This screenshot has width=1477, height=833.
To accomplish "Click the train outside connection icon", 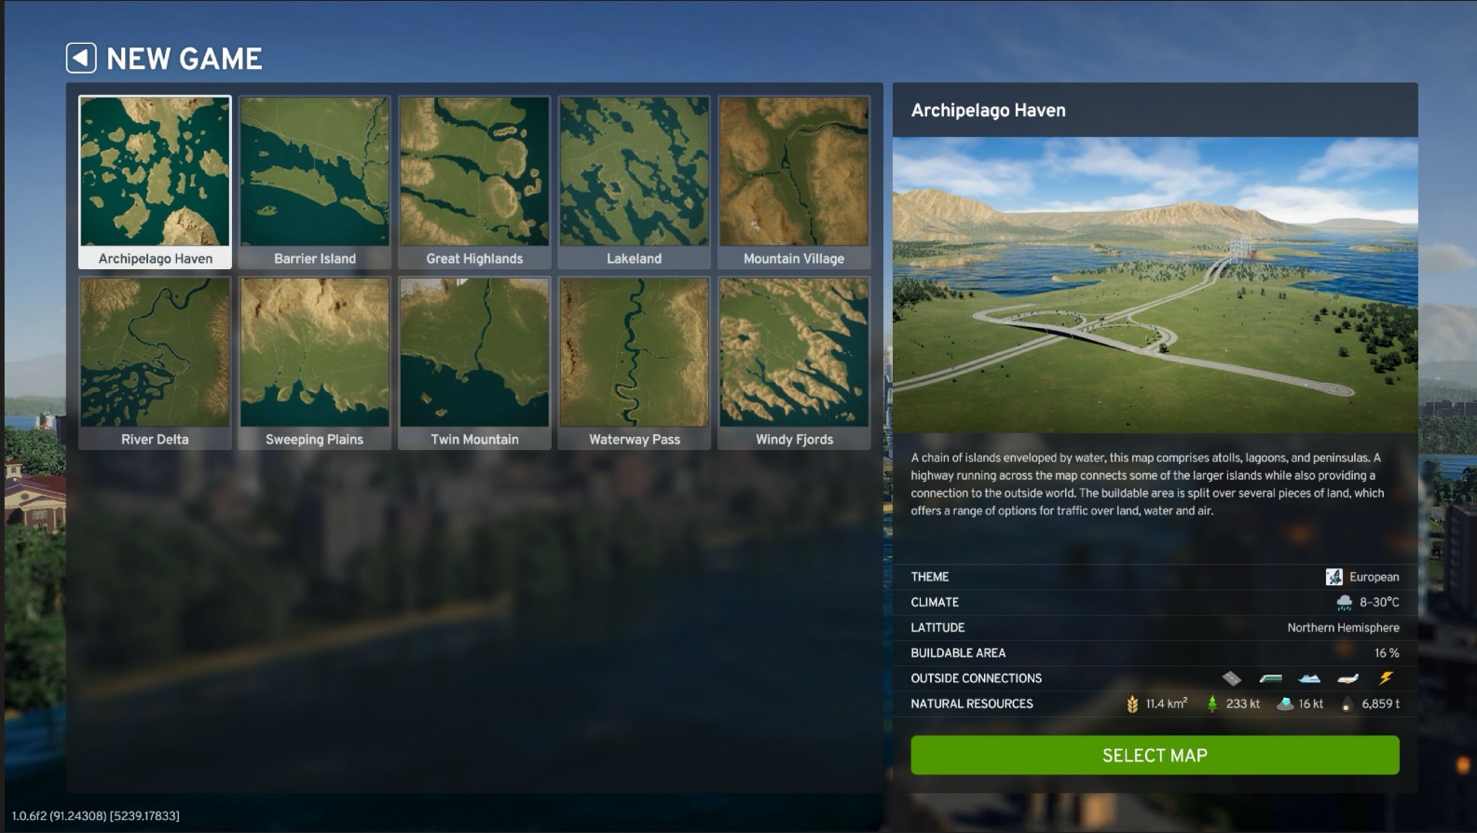I will point(1270,678).
